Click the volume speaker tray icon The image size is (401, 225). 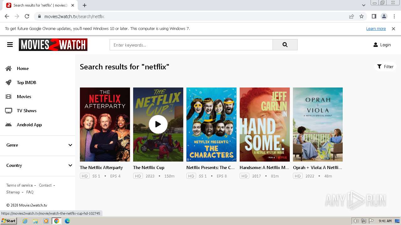coord(356,221)
